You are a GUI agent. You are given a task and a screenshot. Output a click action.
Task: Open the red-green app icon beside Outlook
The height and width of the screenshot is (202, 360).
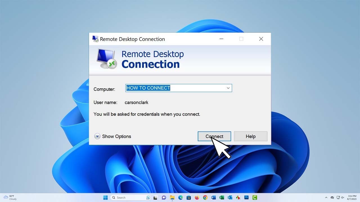[x=238, y=198]
